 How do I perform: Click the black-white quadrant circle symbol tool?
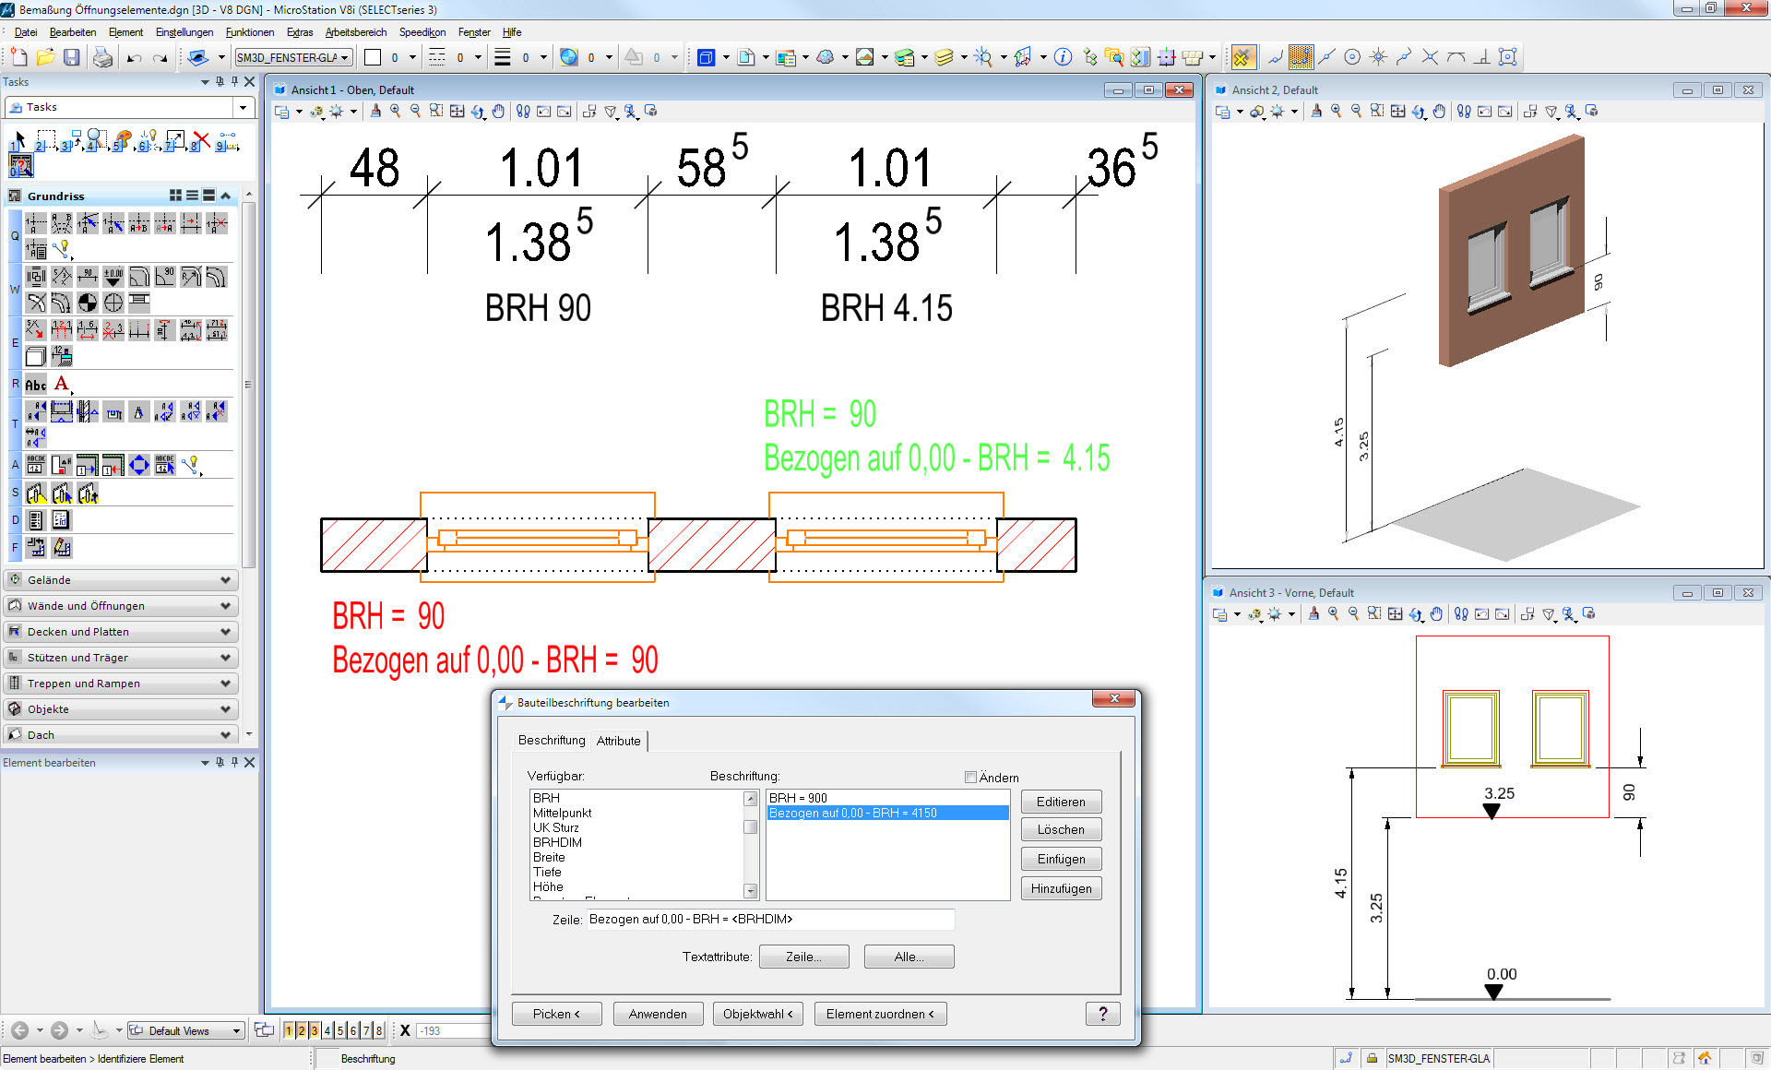pyautogui.click(x=88, y=303)
